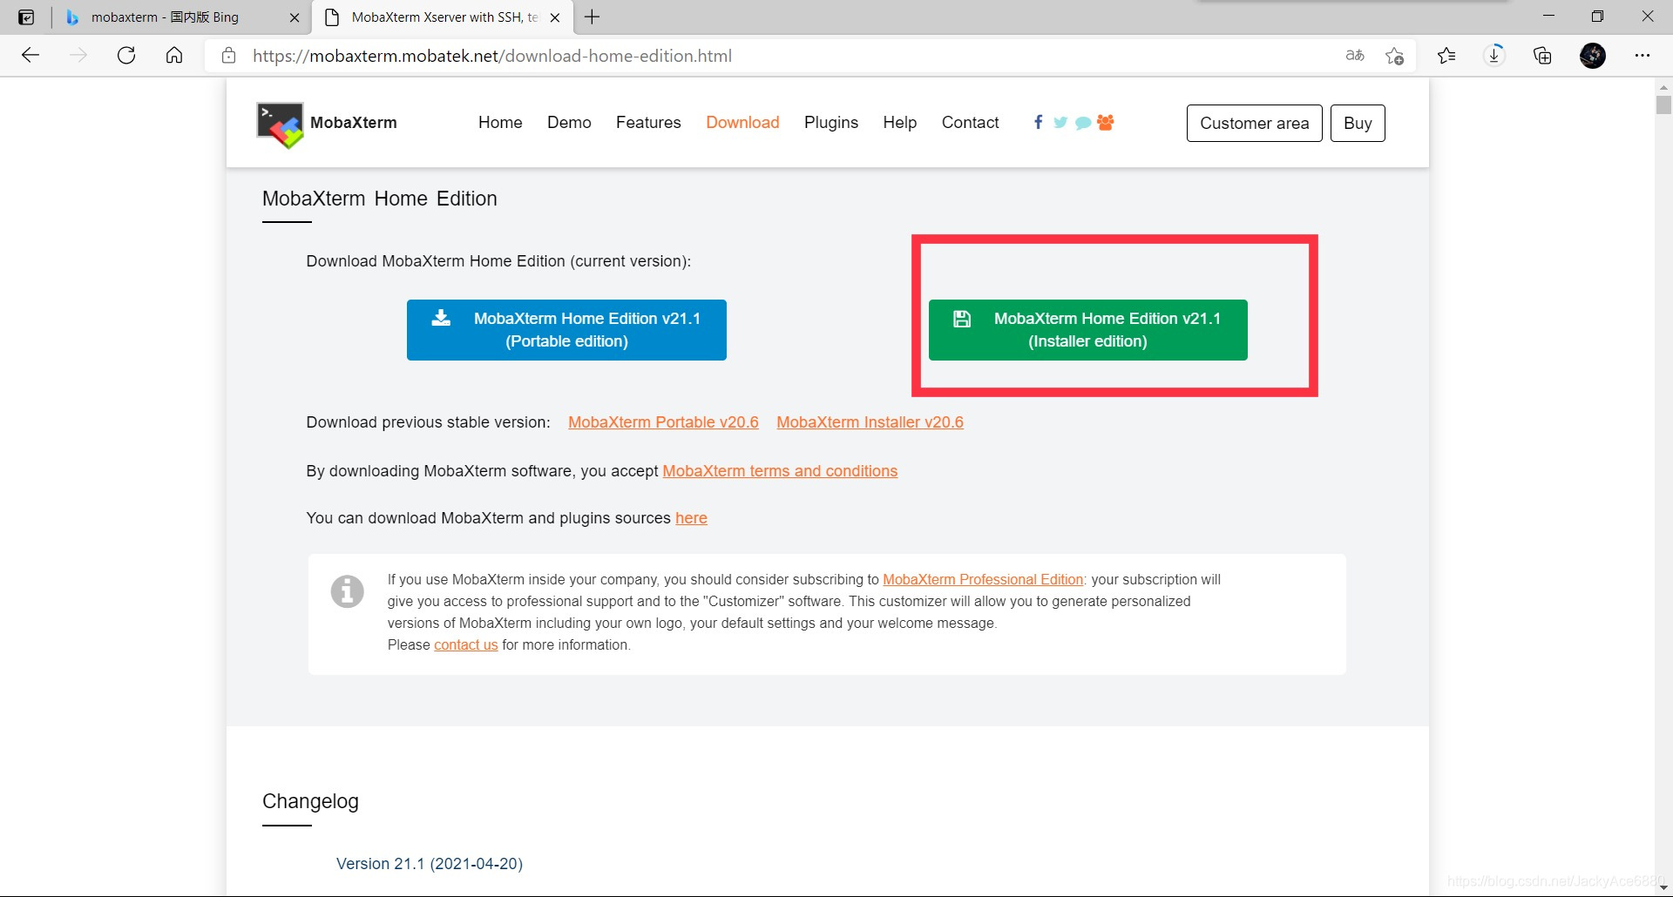Open MobaXterm Twitter icon
The height and width of the screenshot is (897, 1673).
coord(1060,123)
